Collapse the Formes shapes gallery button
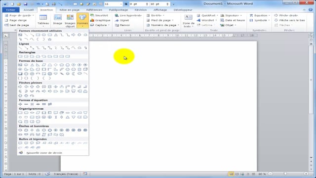This screenshot has width=316, height=178. pyautogui.click(x=82, y=21)
